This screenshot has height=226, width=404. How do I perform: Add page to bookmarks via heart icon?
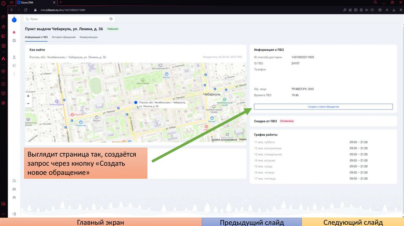pyautogui.click(x=372, y=10)
